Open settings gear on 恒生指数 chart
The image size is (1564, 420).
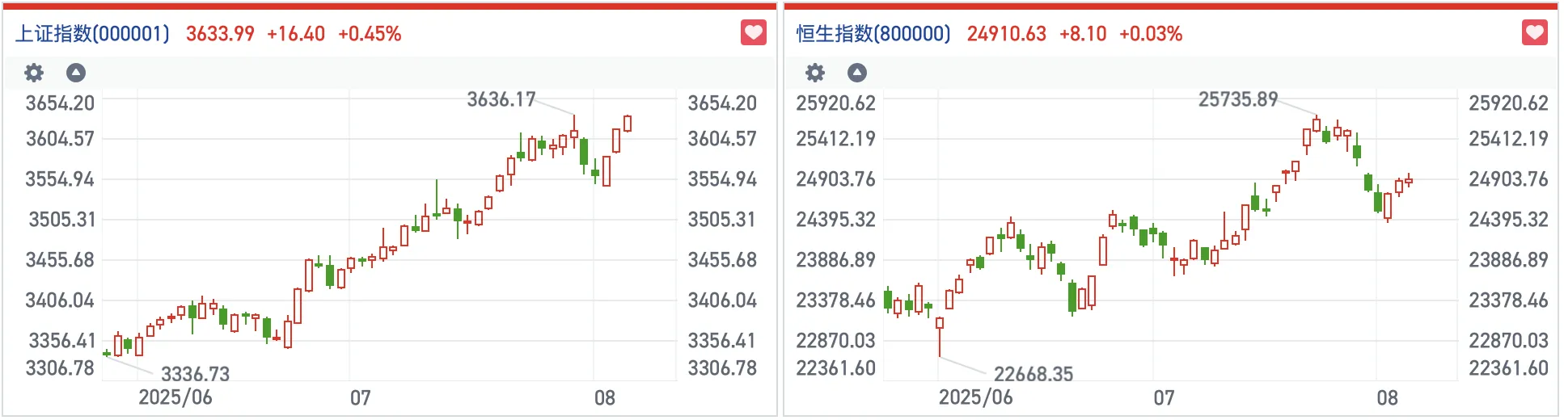click(814, 73)
